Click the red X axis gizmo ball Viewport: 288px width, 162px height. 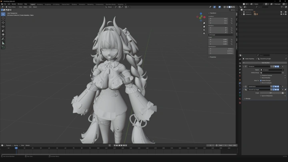[x=204, y=17]
